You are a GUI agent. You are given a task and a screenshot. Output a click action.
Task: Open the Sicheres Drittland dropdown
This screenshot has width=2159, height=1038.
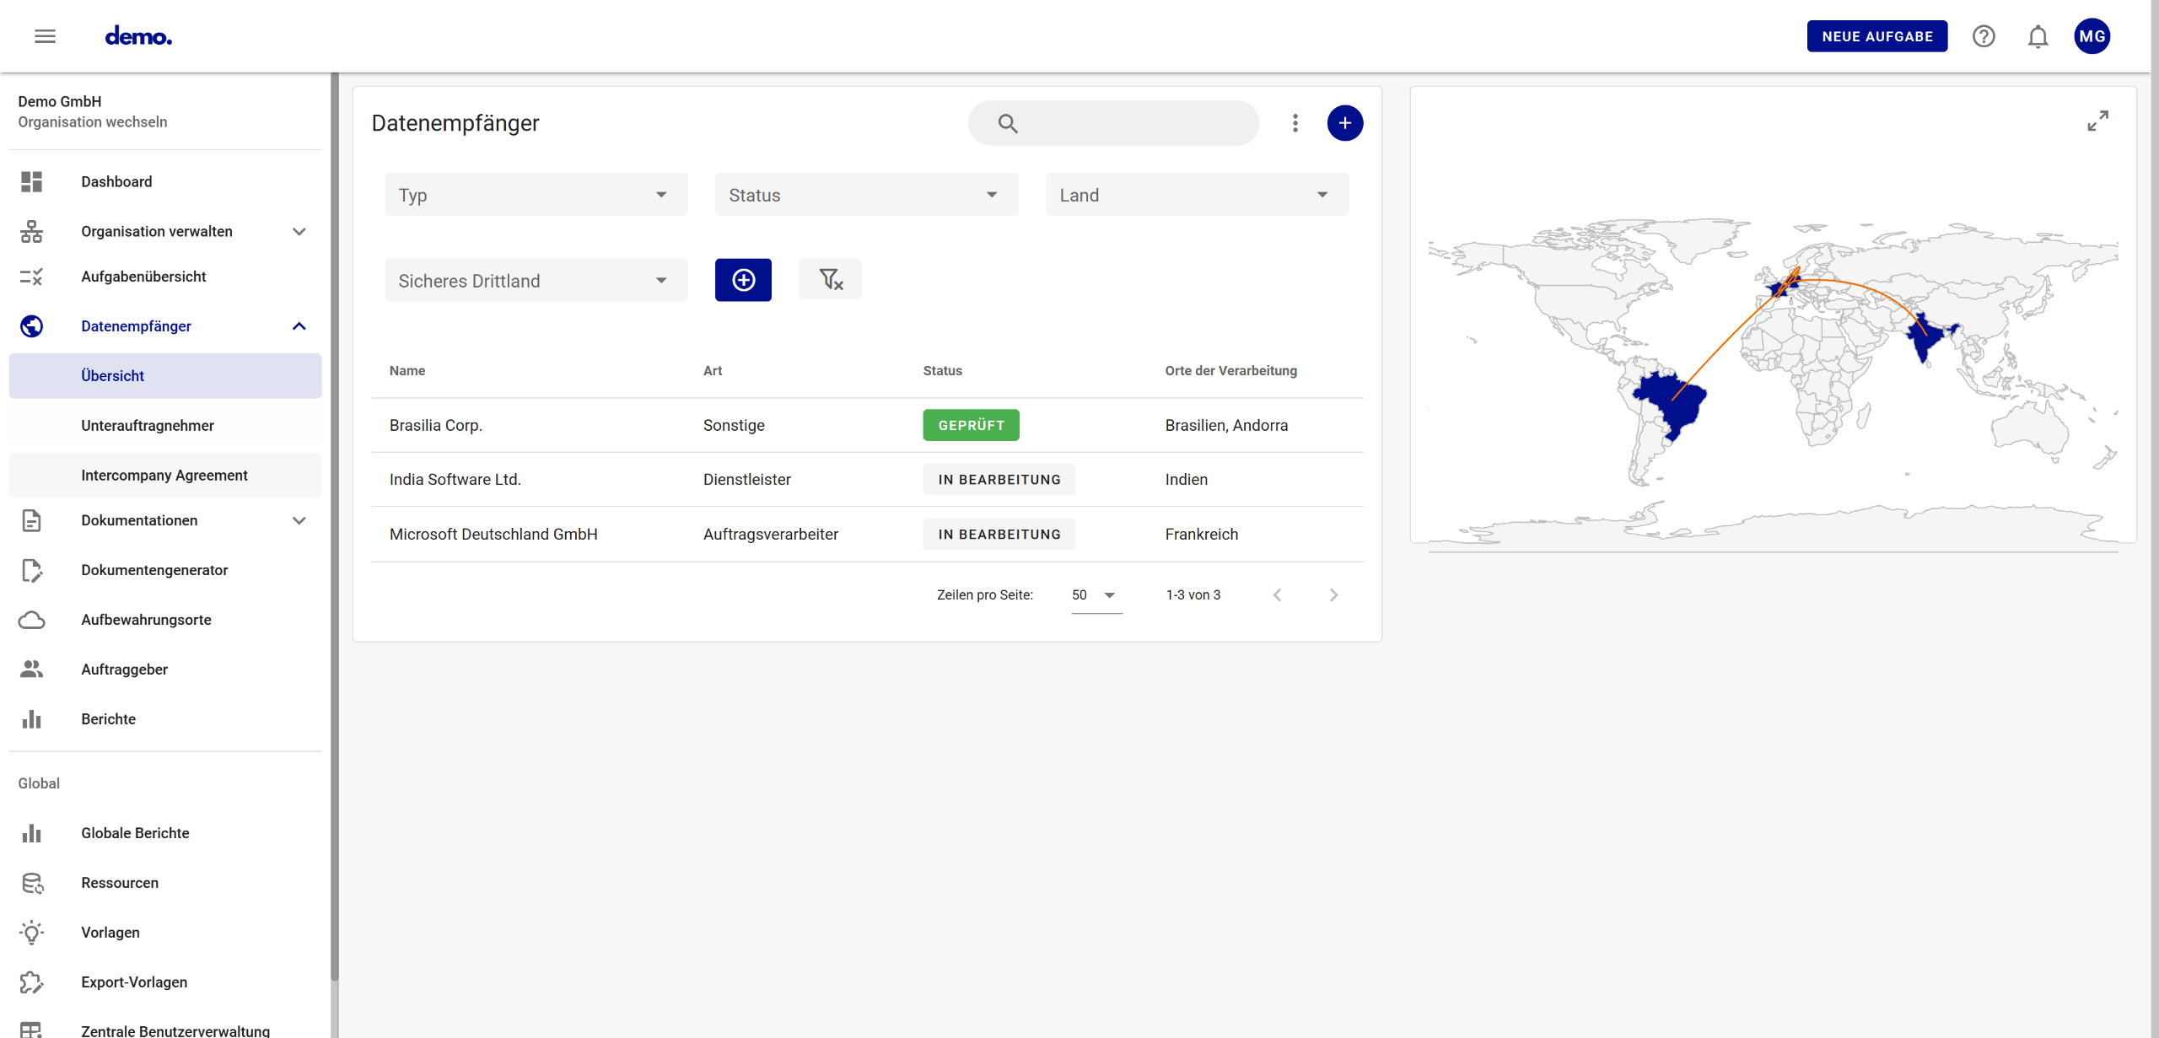tap(536, 281)
